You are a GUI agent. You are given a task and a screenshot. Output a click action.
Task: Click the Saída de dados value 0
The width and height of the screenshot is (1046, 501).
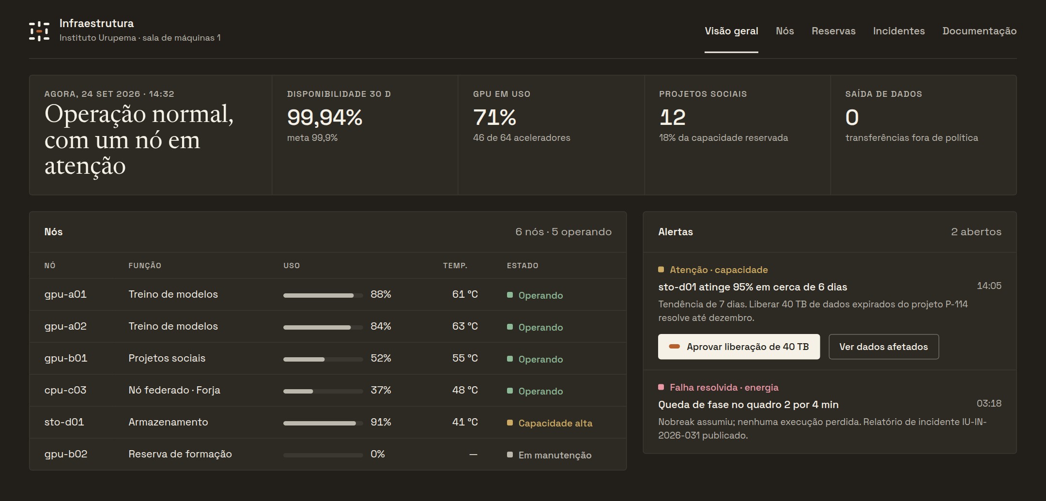point(852,117)
